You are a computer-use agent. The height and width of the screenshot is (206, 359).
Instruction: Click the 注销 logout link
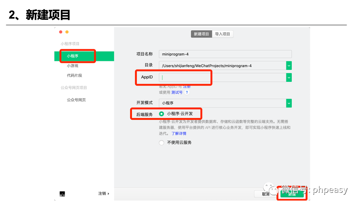pyautogui.click(x=104, y=194)
